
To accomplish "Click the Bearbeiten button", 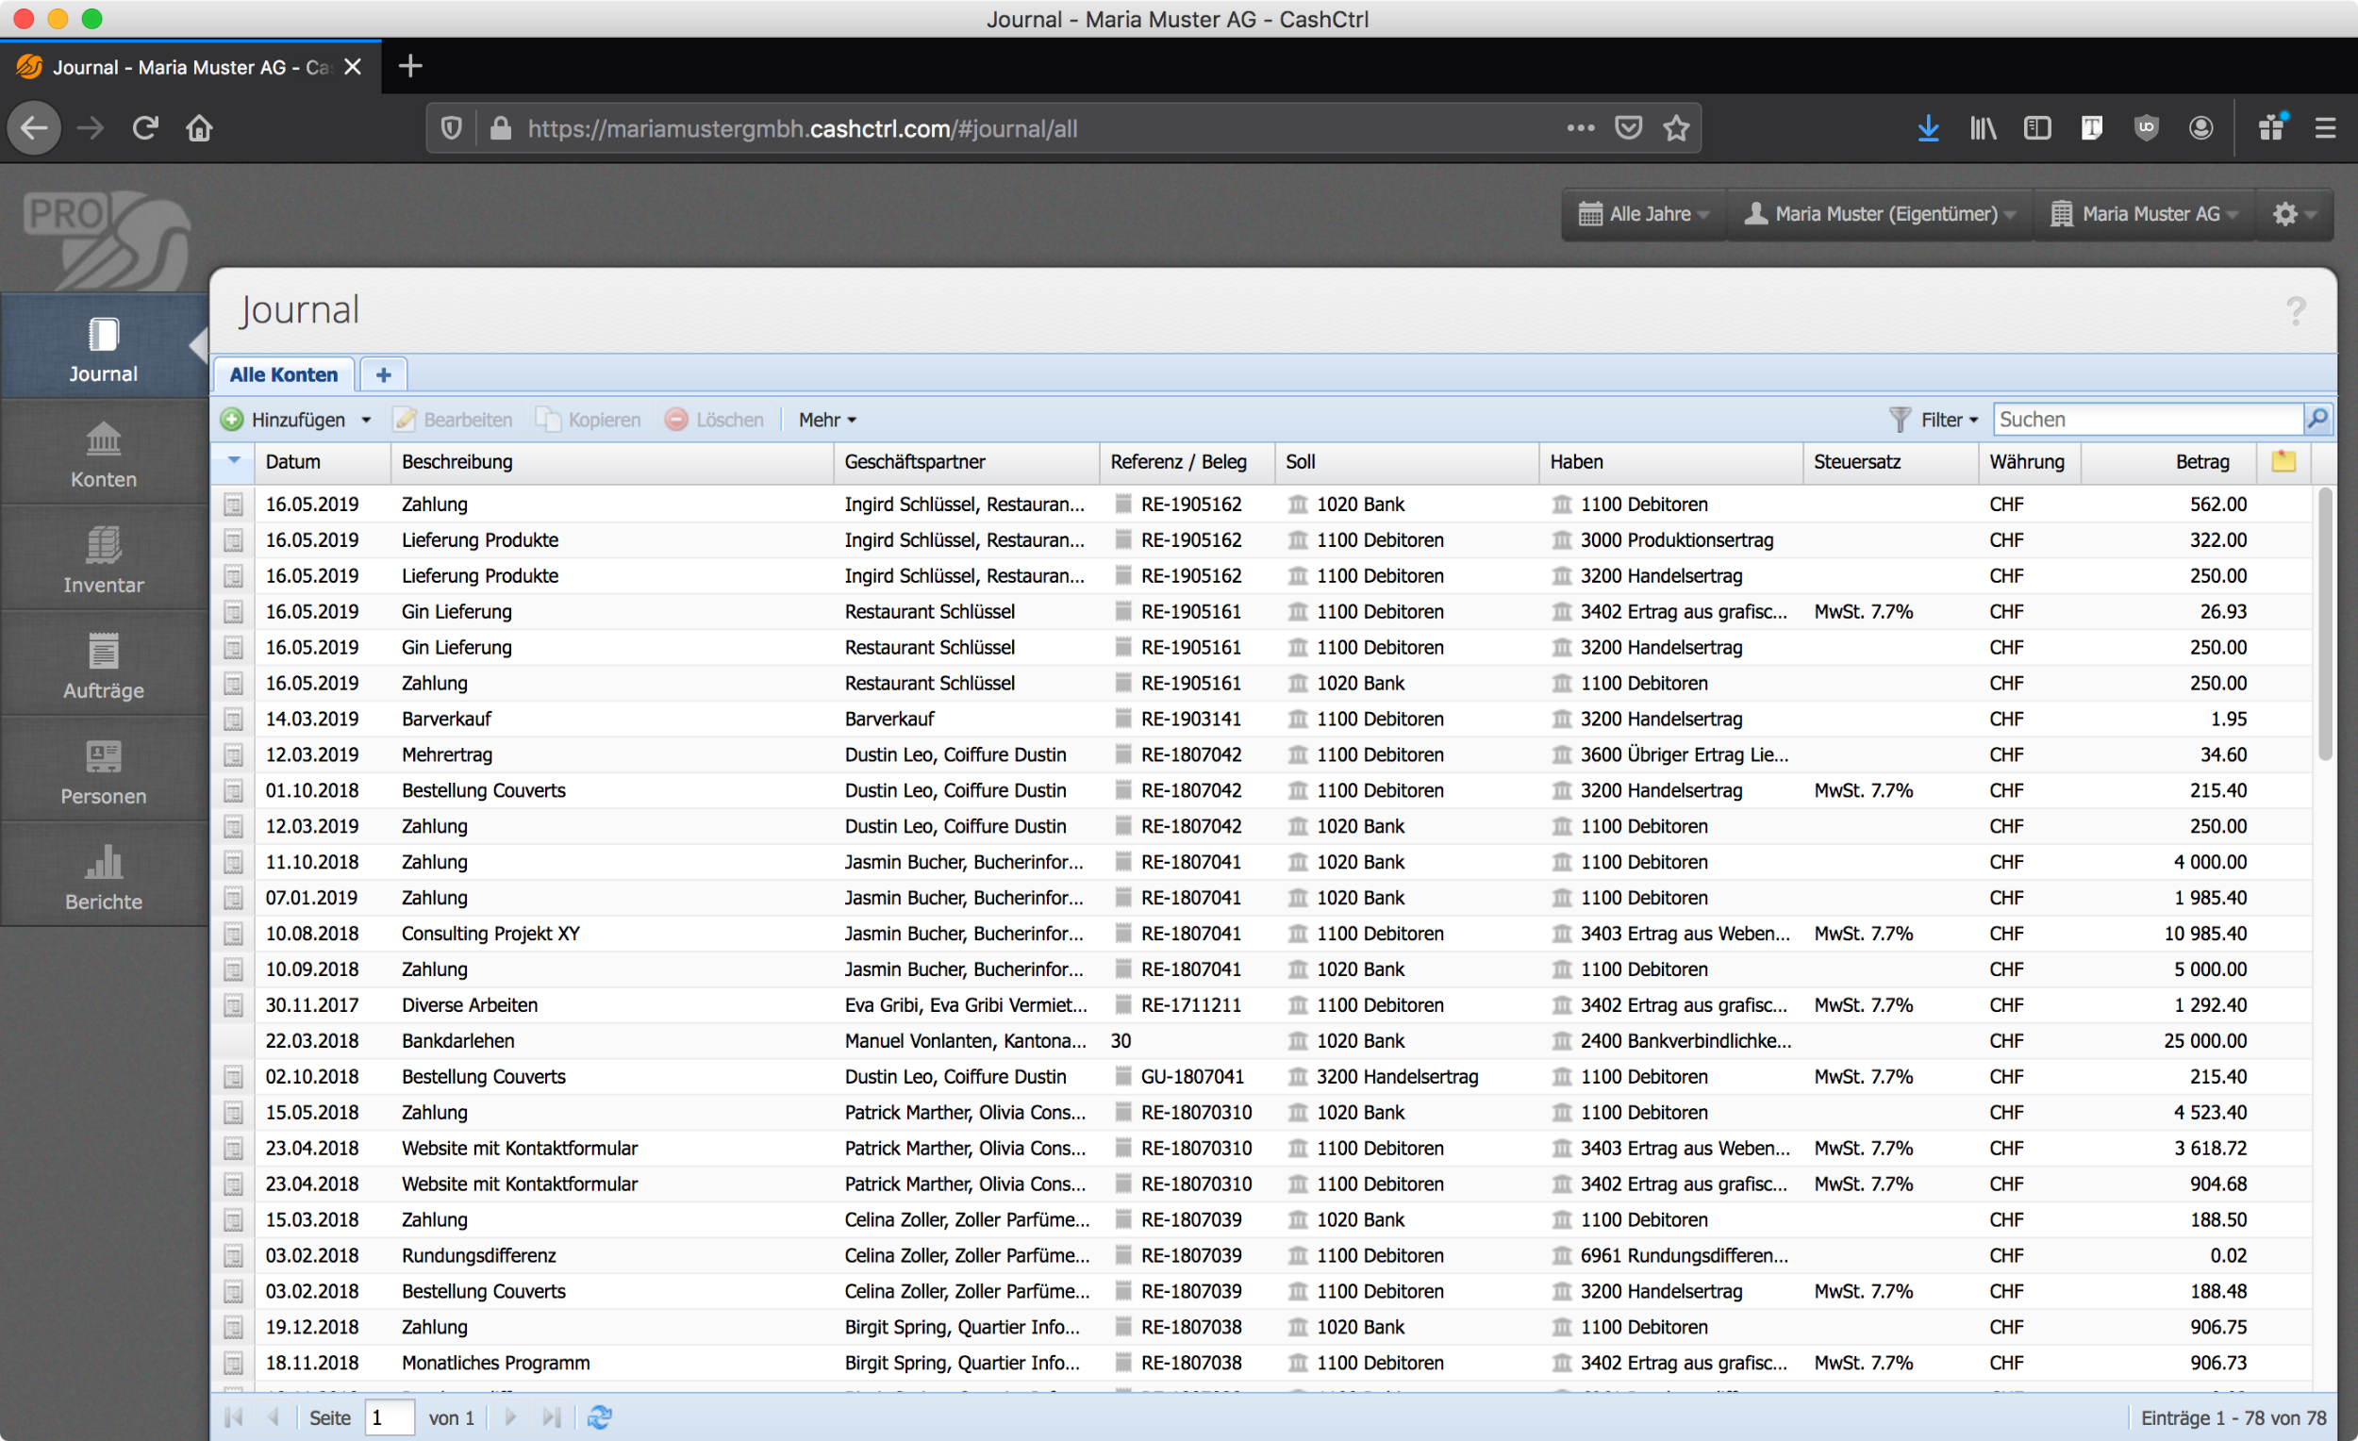I will 454,420.
